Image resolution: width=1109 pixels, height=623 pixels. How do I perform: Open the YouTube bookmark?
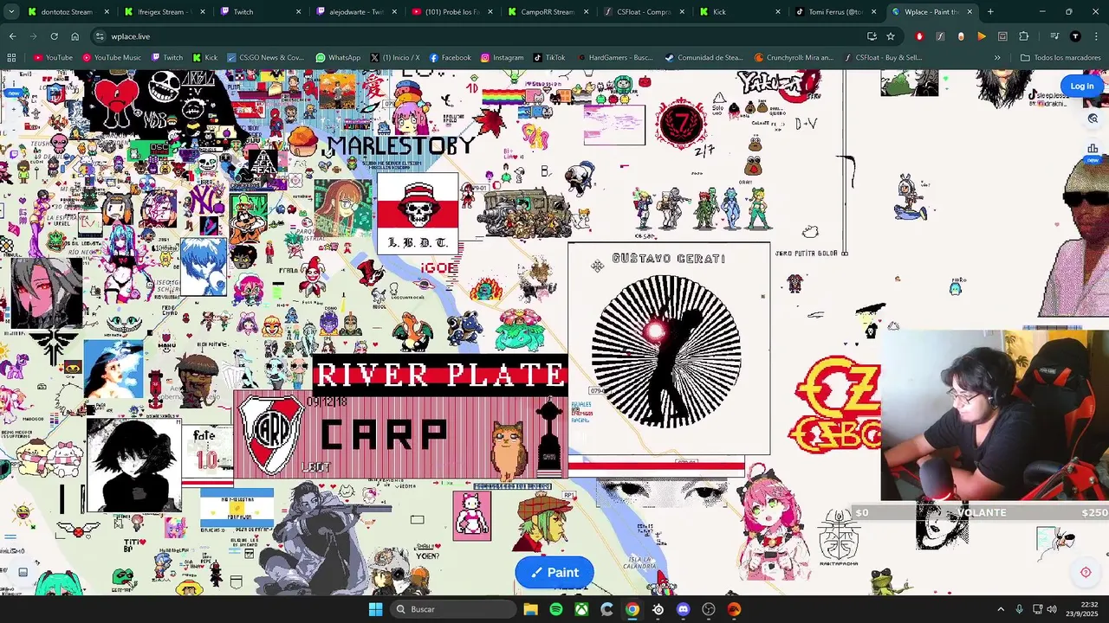(53, 58)
